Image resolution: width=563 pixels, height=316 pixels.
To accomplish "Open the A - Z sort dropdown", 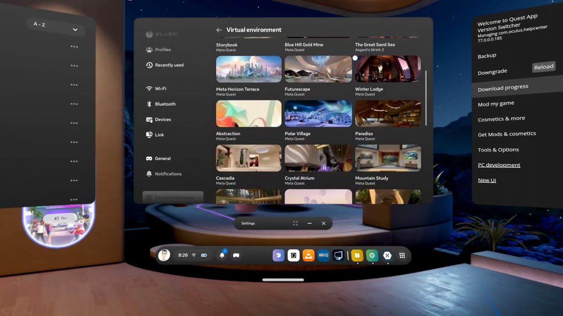I will coord(55,26).
